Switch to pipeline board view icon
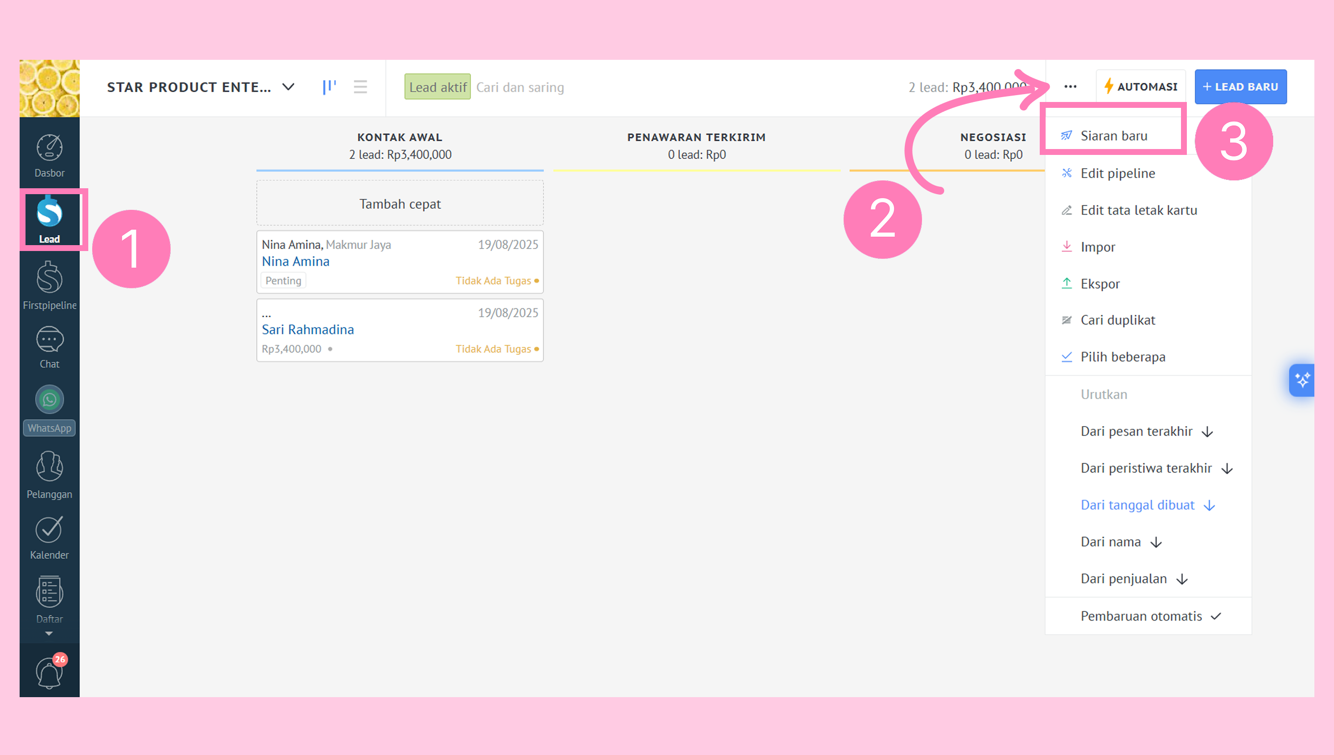Viewport: 1334px width, 755px height. tap(330, 87)
